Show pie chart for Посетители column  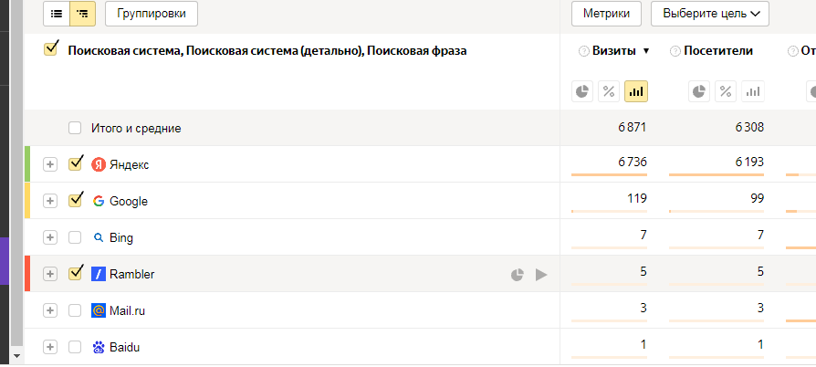(x=699, y=91)
